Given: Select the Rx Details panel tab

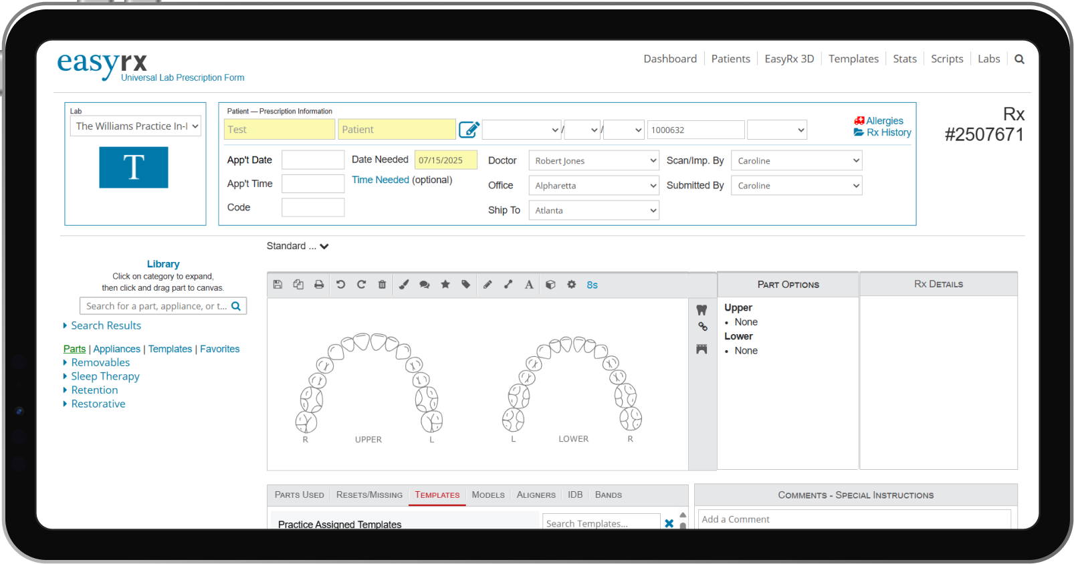Looking at the screenshot, I should pos(938,284).
